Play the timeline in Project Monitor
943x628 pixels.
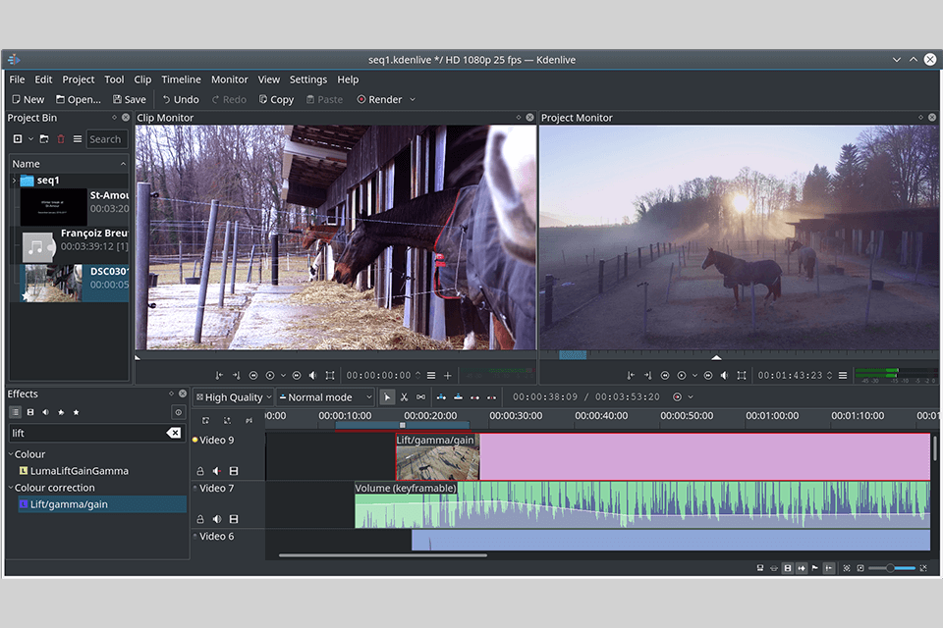coord(682,376)
